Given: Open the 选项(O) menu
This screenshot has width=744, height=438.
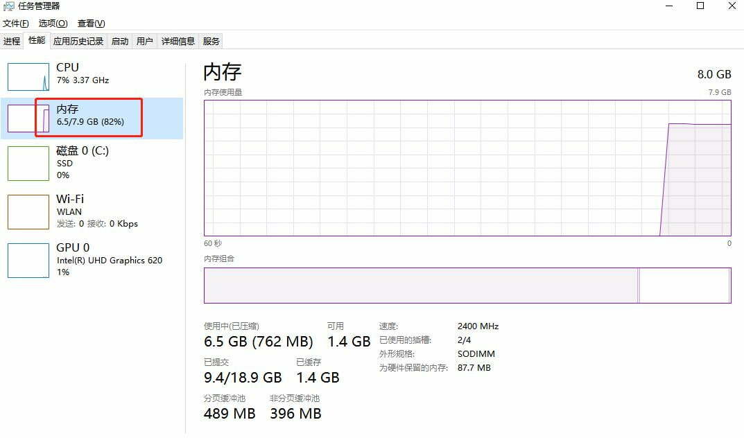Looking at the screenshot, I should click(53, 24).
